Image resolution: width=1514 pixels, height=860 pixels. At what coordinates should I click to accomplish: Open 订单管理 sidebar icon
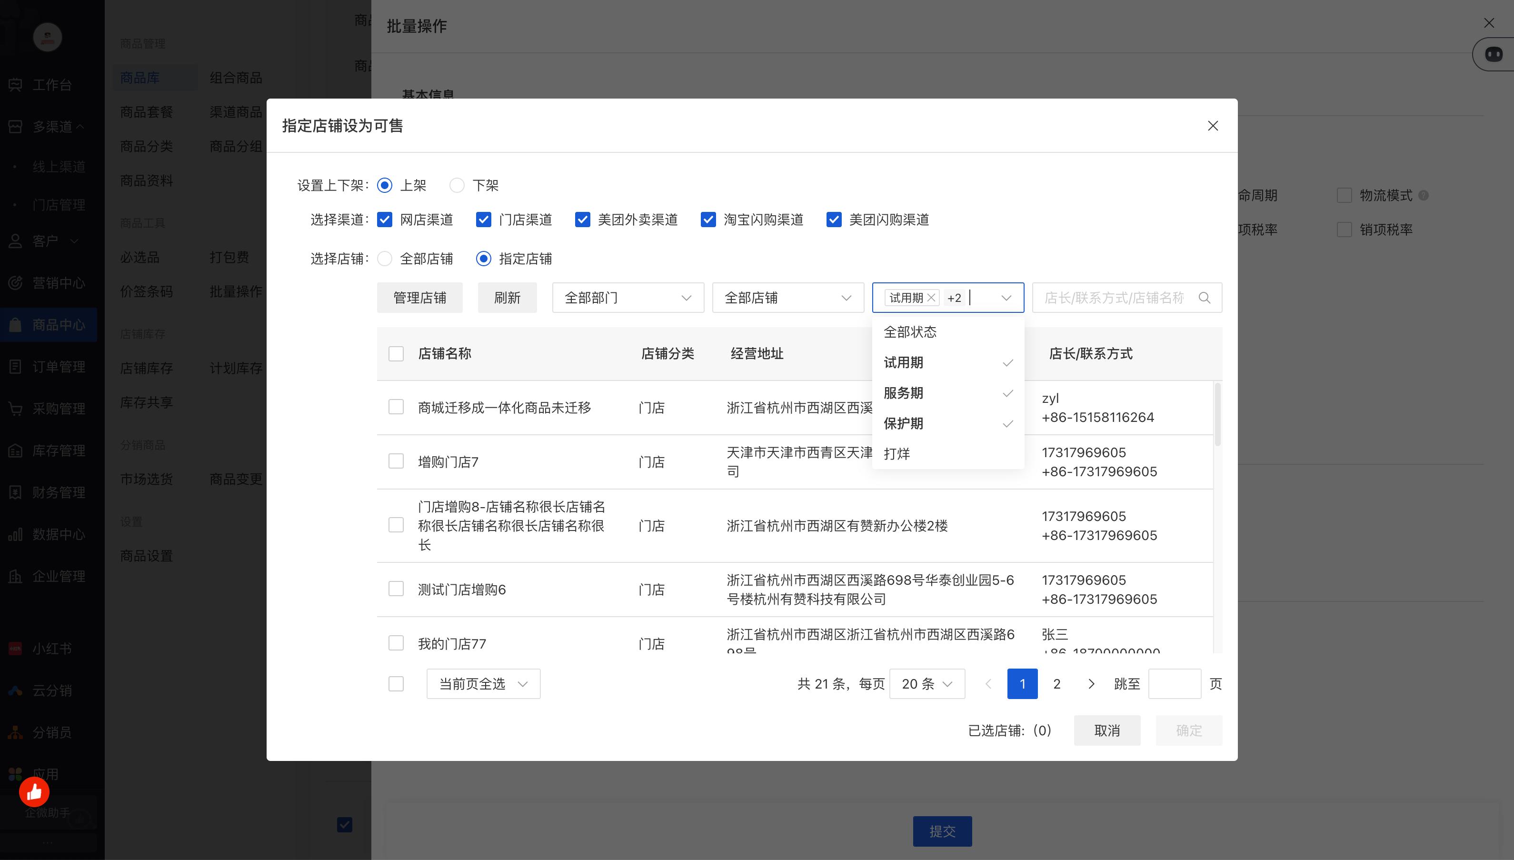pyautogui.click(x=15, y=367)
